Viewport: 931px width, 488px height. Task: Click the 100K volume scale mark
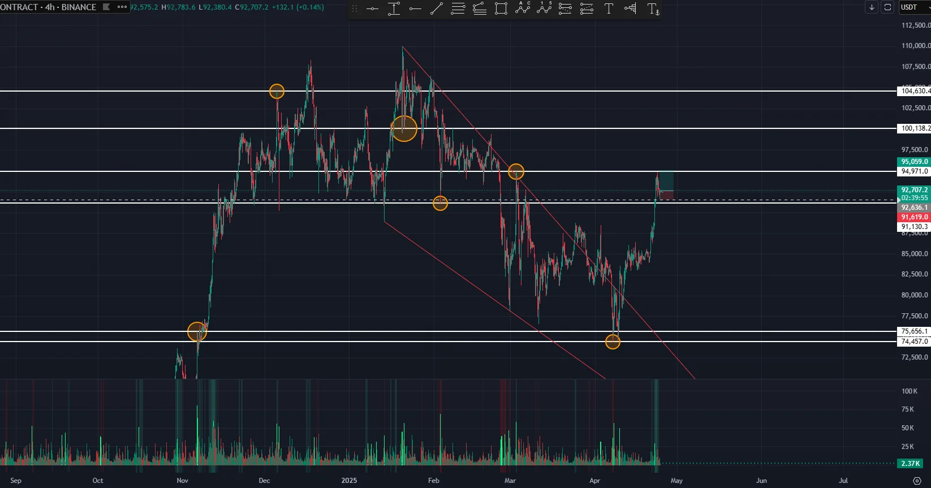point(910,391)
